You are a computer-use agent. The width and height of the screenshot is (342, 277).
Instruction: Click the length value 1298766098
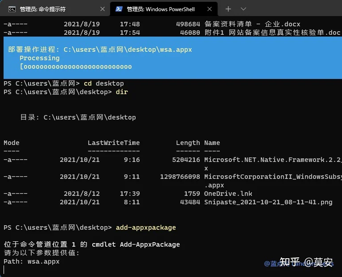click(180, 177)
